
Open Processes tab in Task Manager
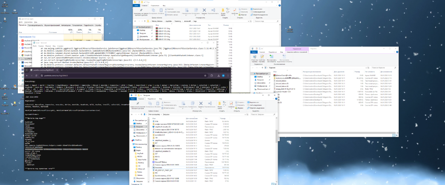pos(22,25)
